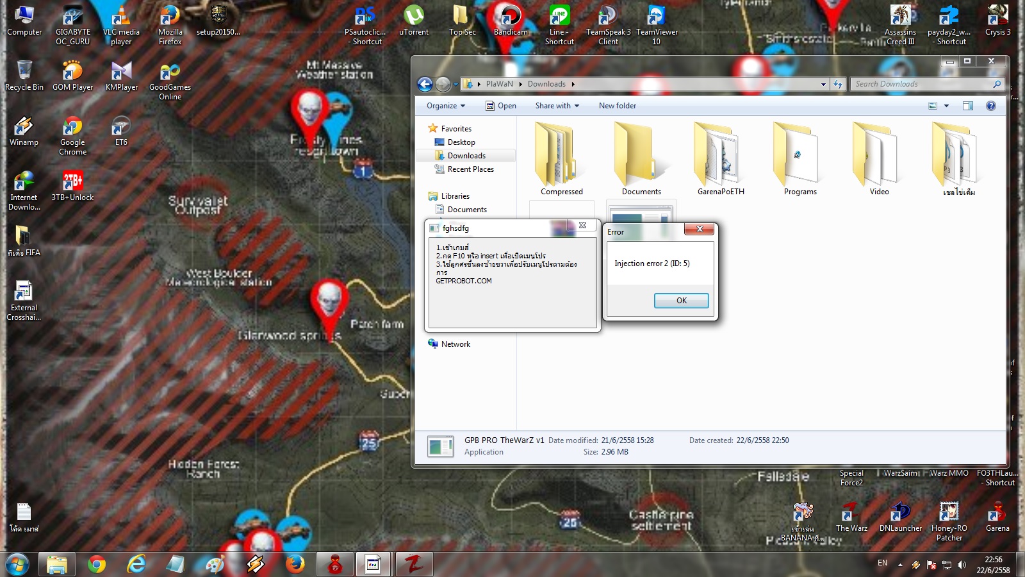Select the payday2 shortcut icon
This screenshot has width=1025, height=577.
tap(949, 25)
